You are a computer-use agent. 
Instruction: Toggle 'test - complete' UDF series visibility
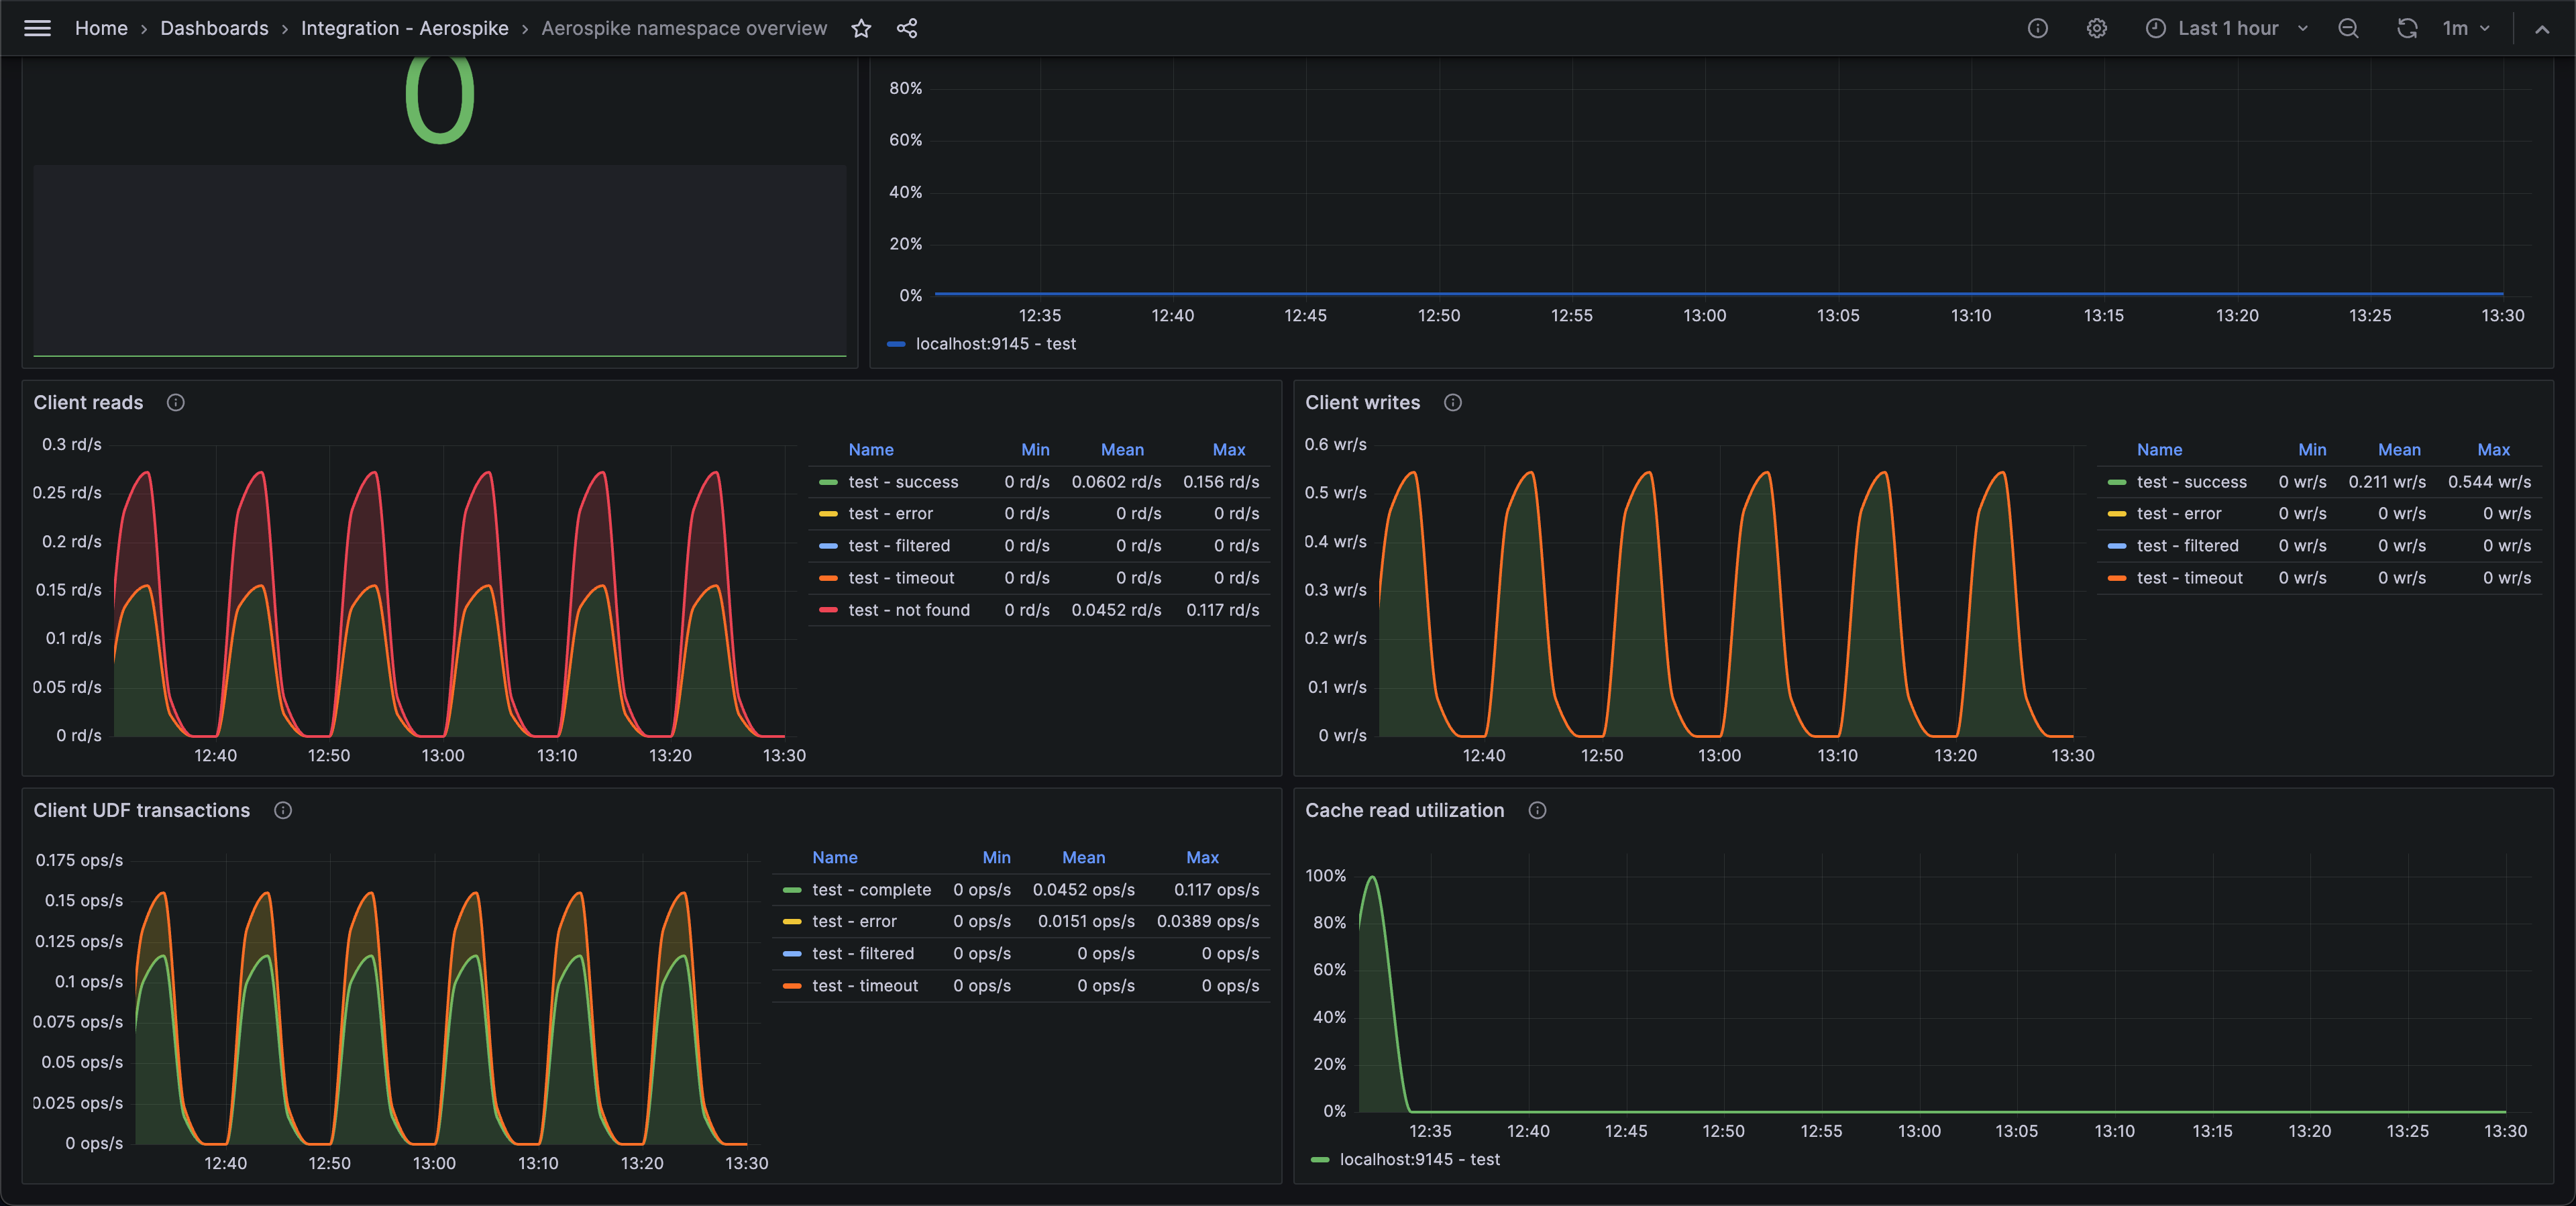871,890
